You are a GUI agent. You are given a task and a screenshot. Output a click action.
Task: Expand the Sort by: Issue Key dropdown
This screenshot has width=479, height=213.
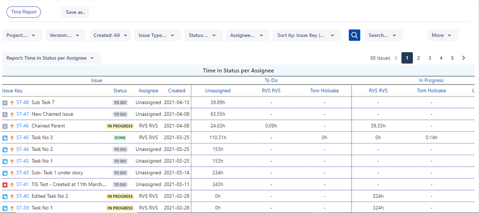(x=307, y=35)
